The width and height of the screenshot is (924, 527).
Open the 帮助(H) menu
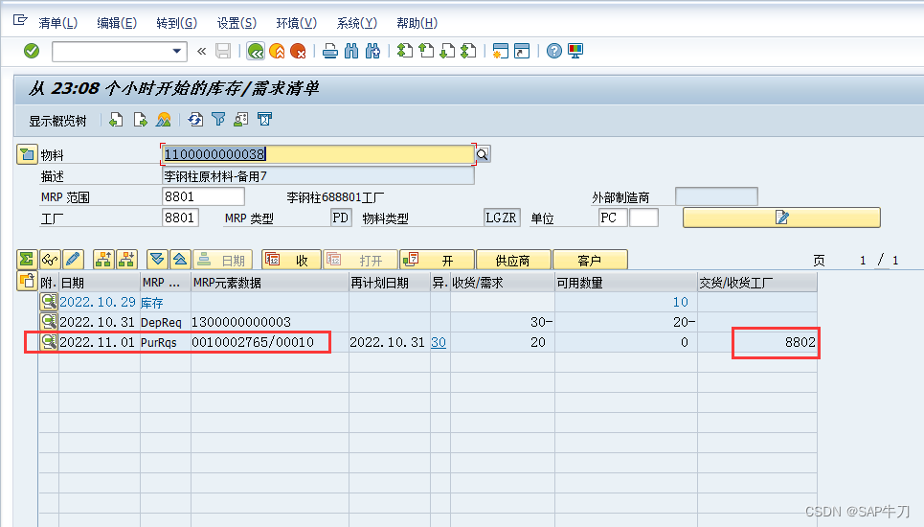417,23
